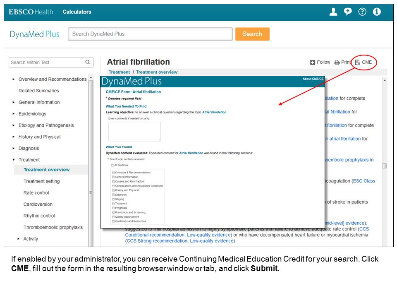397x298 pixels.
Task: Collapse the Treatment section
Action: 14,160
